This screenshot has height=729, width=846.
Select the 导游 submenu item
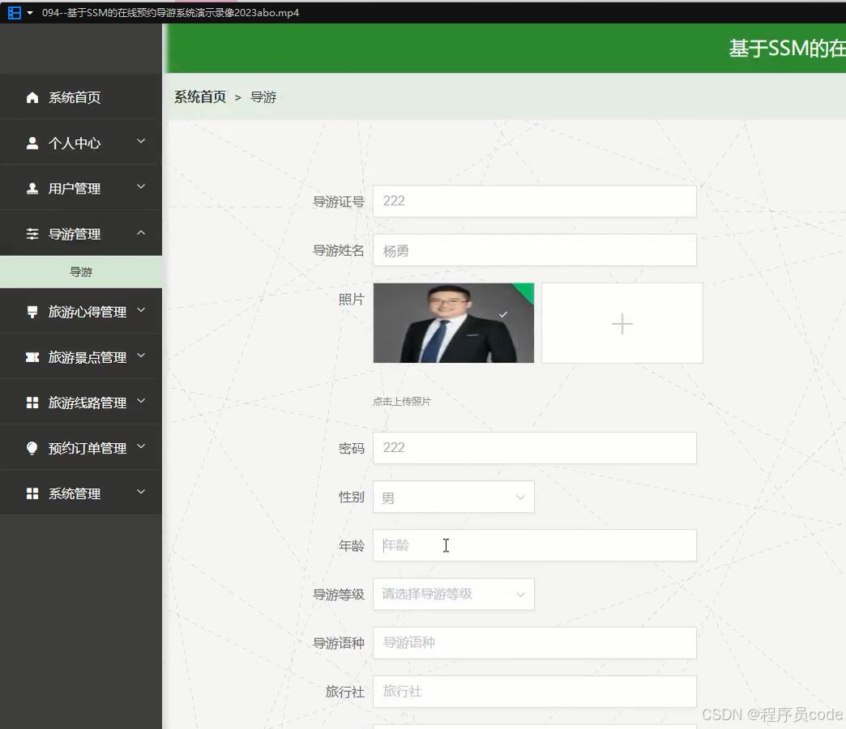(x=81, y=272)
